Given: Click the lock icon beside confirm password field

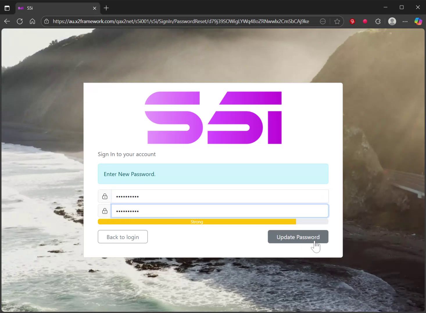Looking at the screenshot, I should point(105,211).
